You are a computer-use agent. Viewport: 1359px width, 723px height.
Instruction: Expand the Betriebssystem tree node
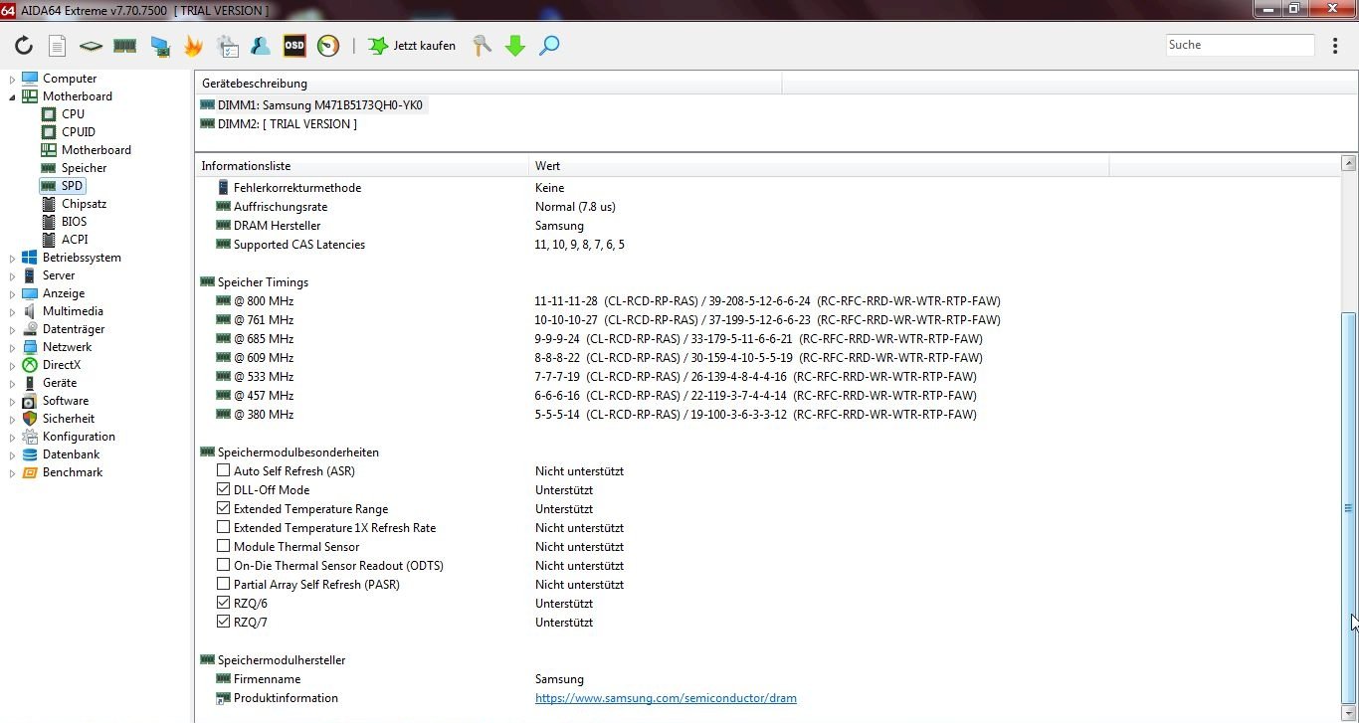(13, 258)
